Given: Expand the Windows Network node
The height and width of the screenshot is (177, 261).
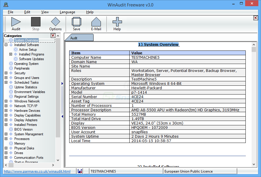Looking at the screenshot, I should pyautogui.click(x=6, y=101).
